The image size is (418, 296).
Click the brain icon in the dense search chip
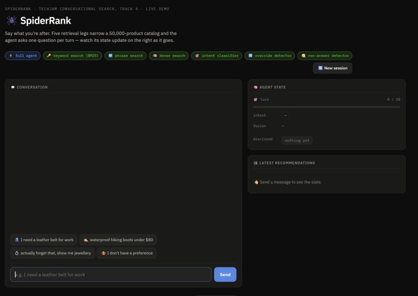(x=155, y=55)
